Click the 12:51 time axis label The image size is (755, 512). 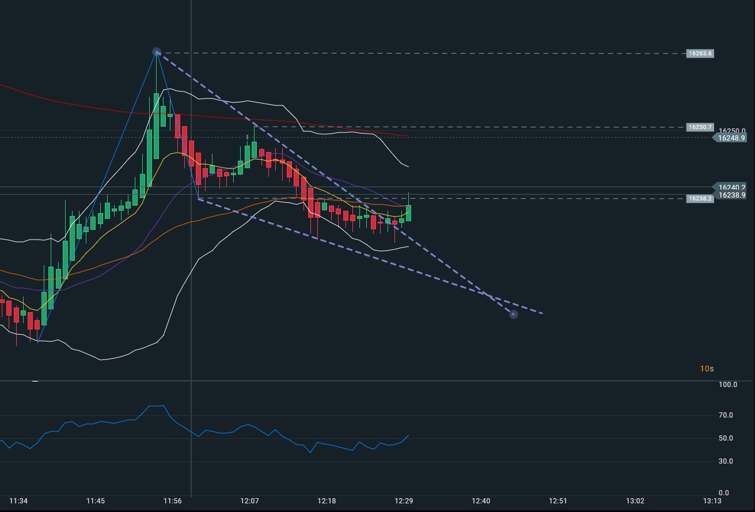tap(559, 501)
